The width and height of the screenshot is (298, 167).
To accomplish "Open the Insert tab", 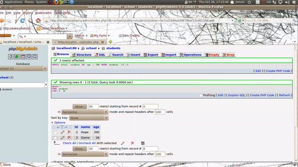I will 134,55.
